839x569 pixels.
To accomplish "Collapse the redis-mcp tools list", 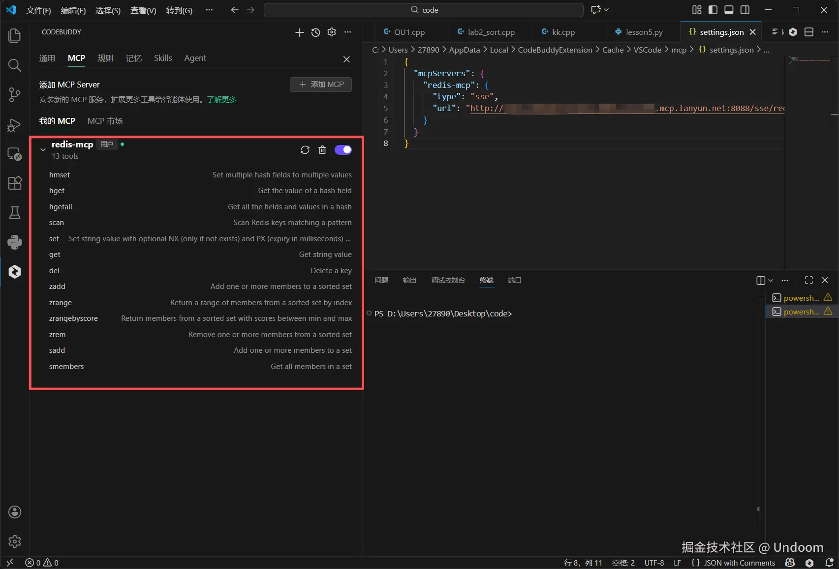I will (43, 149).
